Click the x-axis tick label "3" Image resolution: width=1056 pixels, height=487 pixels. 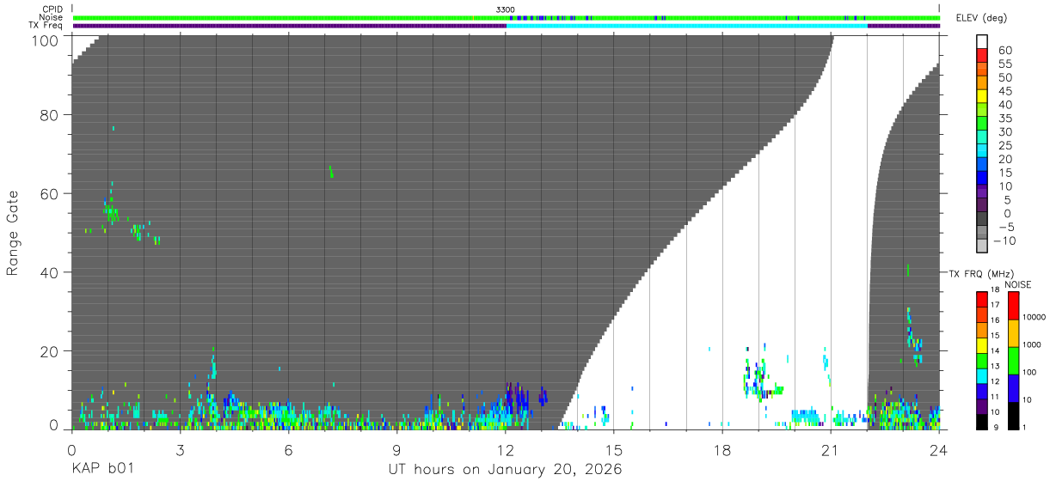(x=180, y=451)
